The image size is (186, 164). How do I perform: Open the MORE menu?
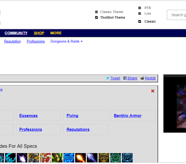point(56,33)
